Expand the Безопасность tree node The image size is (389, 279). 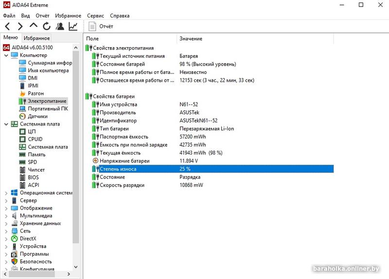(x=6, y=262)
